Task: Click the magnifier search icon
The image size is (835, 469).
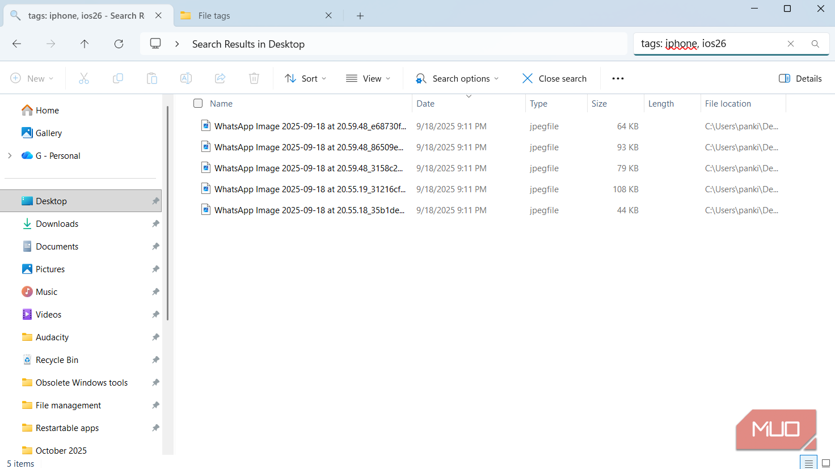Action: point(815,44)
